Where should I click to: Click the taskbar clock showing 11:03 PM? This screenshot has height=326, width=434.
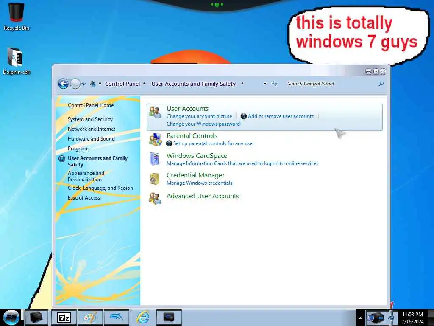tap(412, 318)
